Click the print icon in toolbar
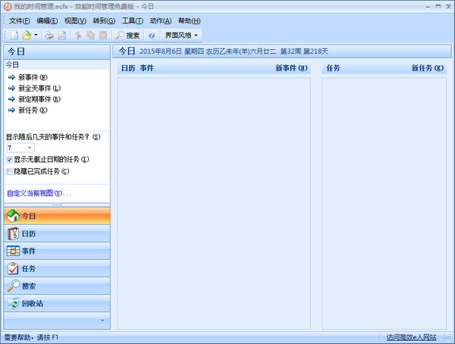 pos(49,35)
